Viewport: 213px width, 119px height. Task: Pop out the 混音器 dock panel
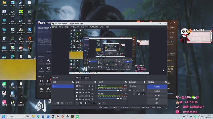click(126, 82)
